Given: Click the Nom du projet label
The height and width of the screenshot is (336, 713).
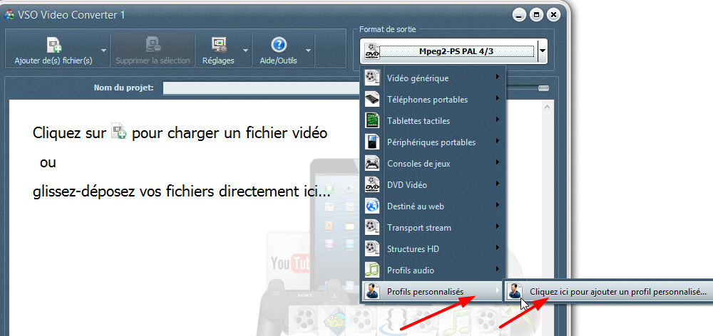Looking at the screenshot, I should 123,88.
